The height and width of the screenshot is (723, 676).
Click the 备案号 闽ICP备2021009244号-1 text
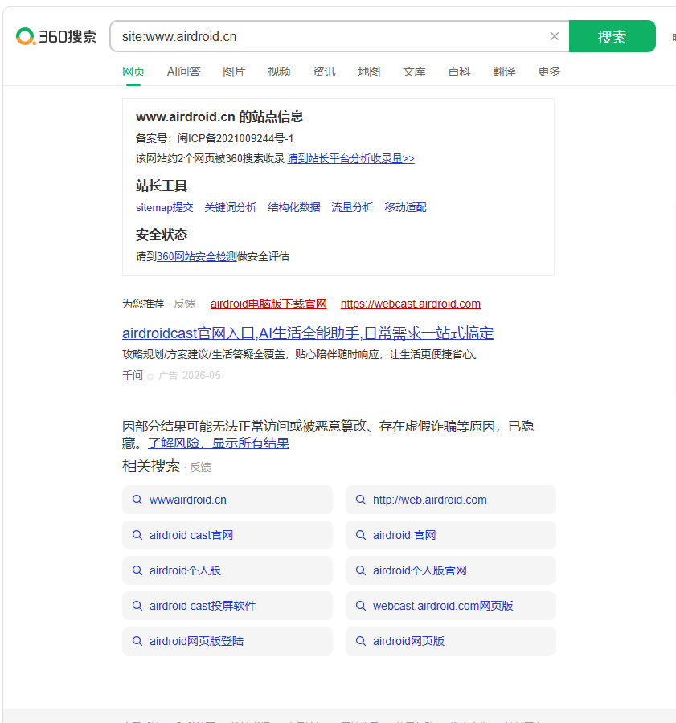tap(215, 138)
